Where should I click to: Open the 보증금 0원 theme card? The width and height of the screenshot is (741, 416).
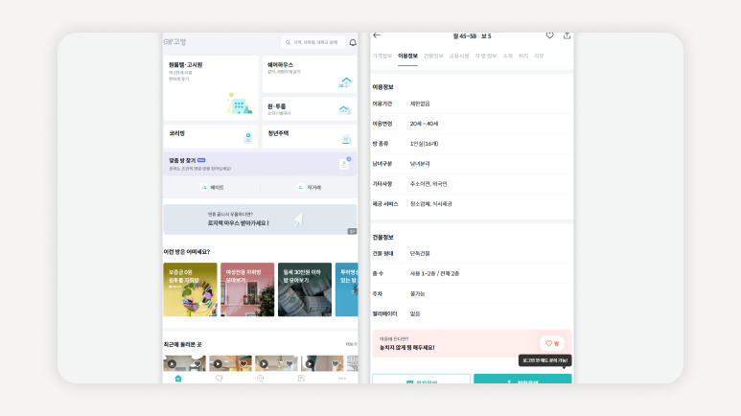[190, 289]
